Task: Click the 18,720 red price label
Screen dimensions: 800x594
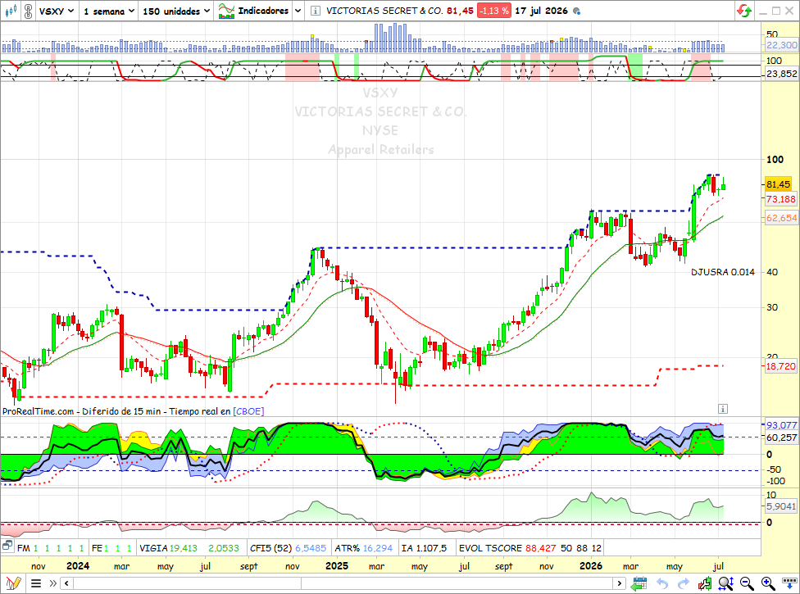Action: point(780,366)
